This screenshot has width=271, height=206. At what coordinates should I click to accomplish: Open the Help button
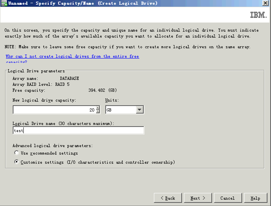coord(255,198)
